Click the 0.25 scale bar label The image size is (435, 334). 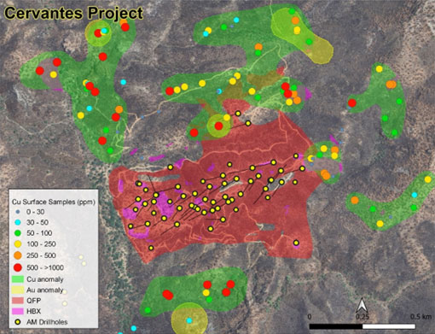point(362,317)
